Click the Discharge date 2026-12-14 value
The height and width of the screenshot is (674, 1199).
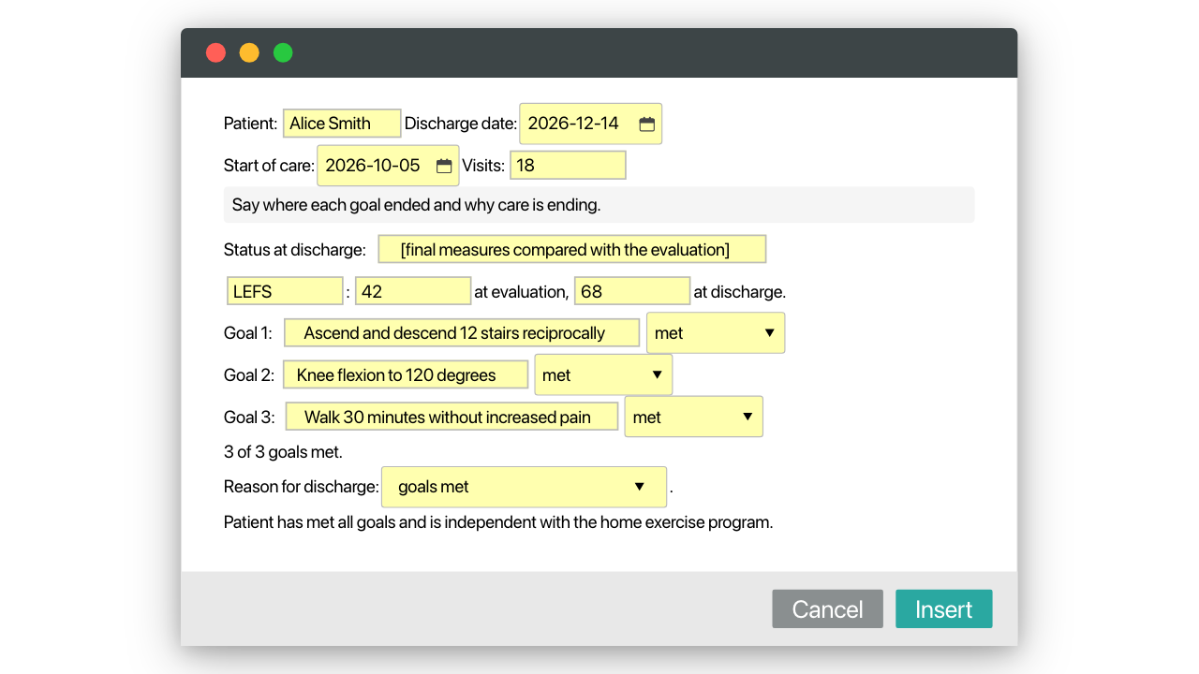coord(573,124)
